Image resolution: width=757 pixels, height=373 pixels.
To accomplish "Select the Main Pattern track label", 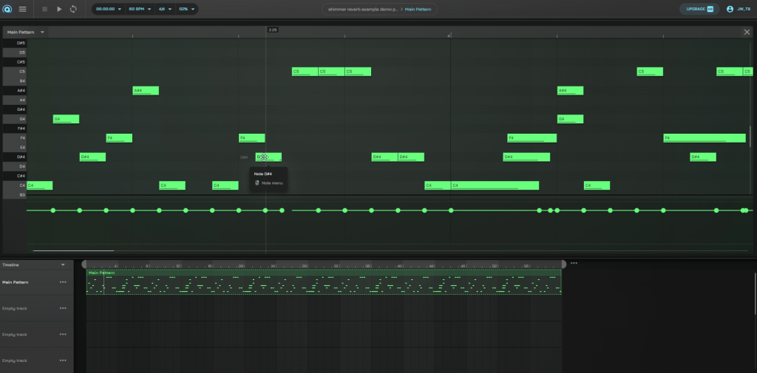I will (x=15, y=282).
